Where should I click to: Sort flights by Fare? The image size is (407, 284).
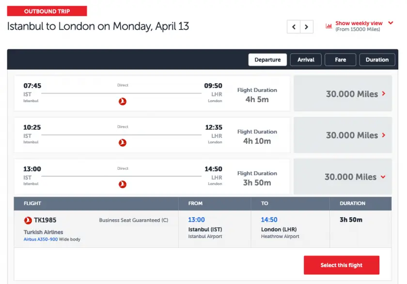(x=341, y=60)
